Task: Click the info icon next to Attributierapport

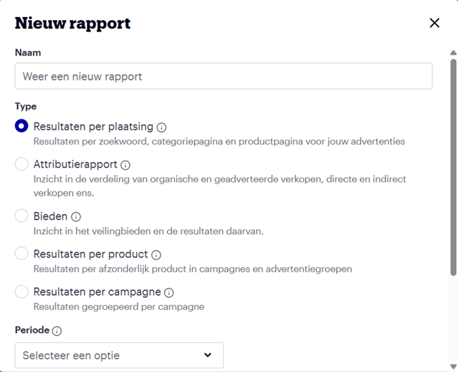Action: (126, 165)
